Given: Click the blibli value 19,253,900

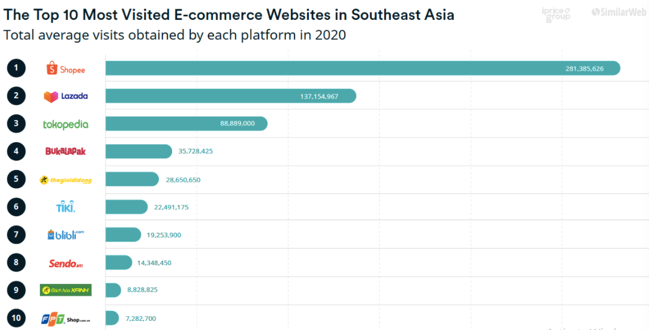Looking at the screenshot, I should (164, 235).
